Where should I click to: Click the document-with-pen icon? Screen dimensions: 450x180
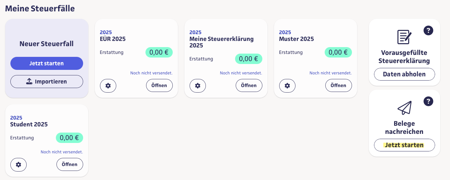[x=404, y=37]
